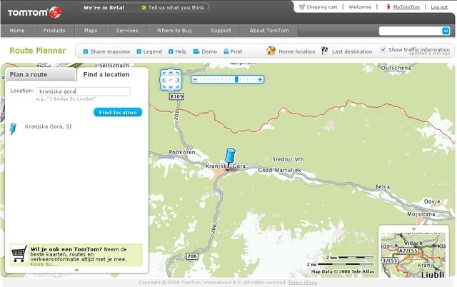This screenshot has height=287, width=457.
Task: Select Kranjska Gora, SI search result
Action: [48, 126]
